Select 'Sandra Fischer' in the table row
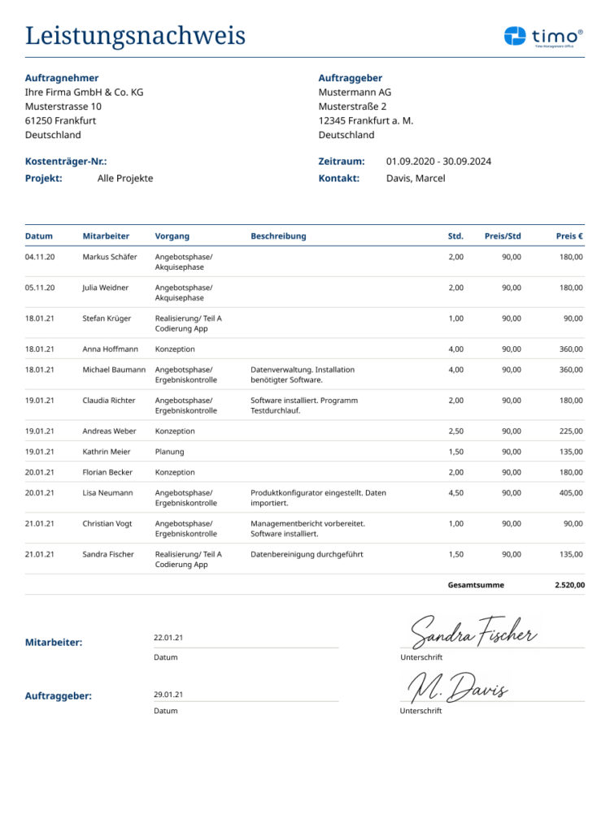610x832 pixels. click(x=108, y=554)
